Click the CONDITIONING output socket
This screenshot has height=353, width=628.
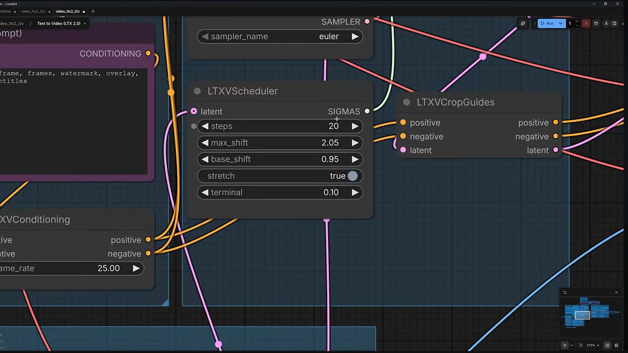click(149, 53)
